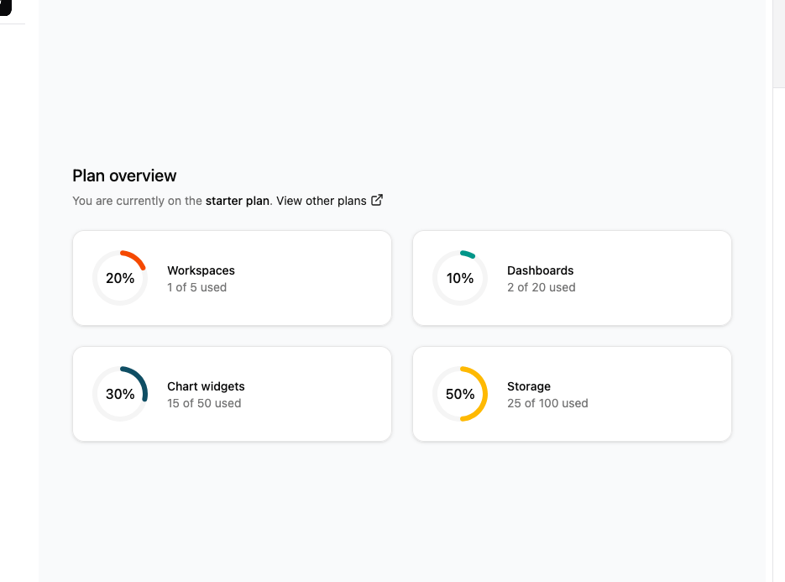Click the Chart widgets card title

tap(206, 386)
